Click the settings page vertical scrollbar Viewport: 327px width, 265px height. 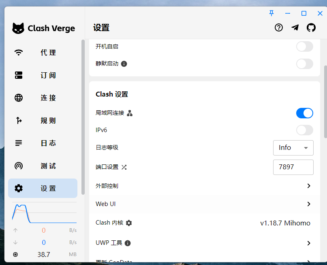[325, 102]
